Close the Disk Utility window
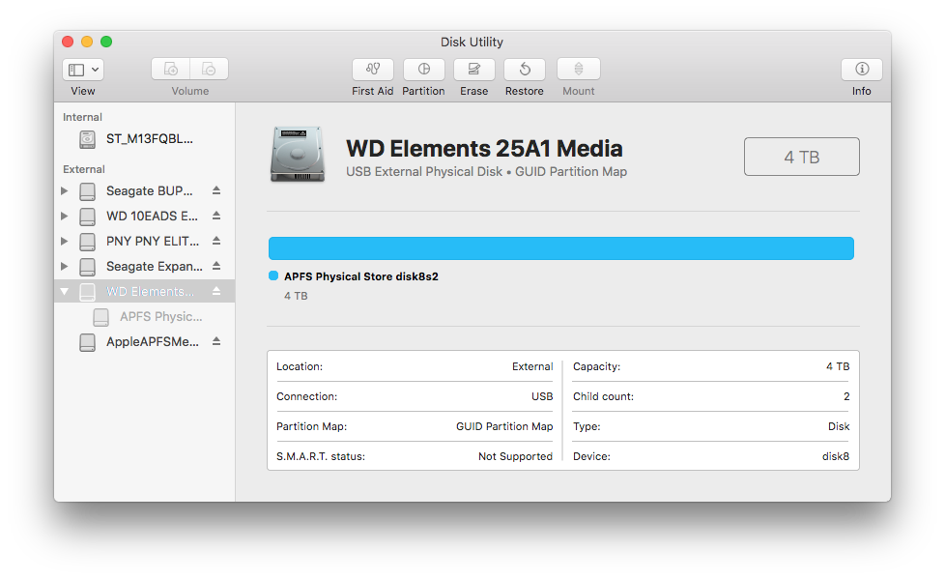This screenshot has height=579, width=945. [68, 42]
